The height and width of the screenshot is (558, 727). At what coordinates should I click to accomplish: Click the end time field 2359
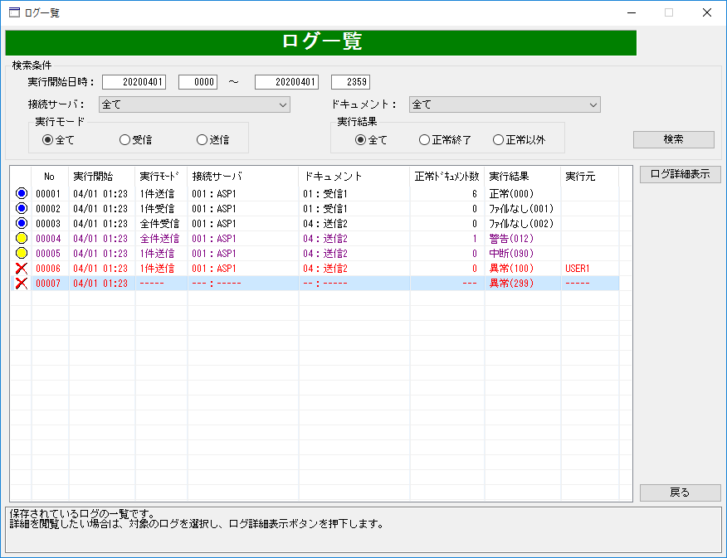[x=350, y=82]
